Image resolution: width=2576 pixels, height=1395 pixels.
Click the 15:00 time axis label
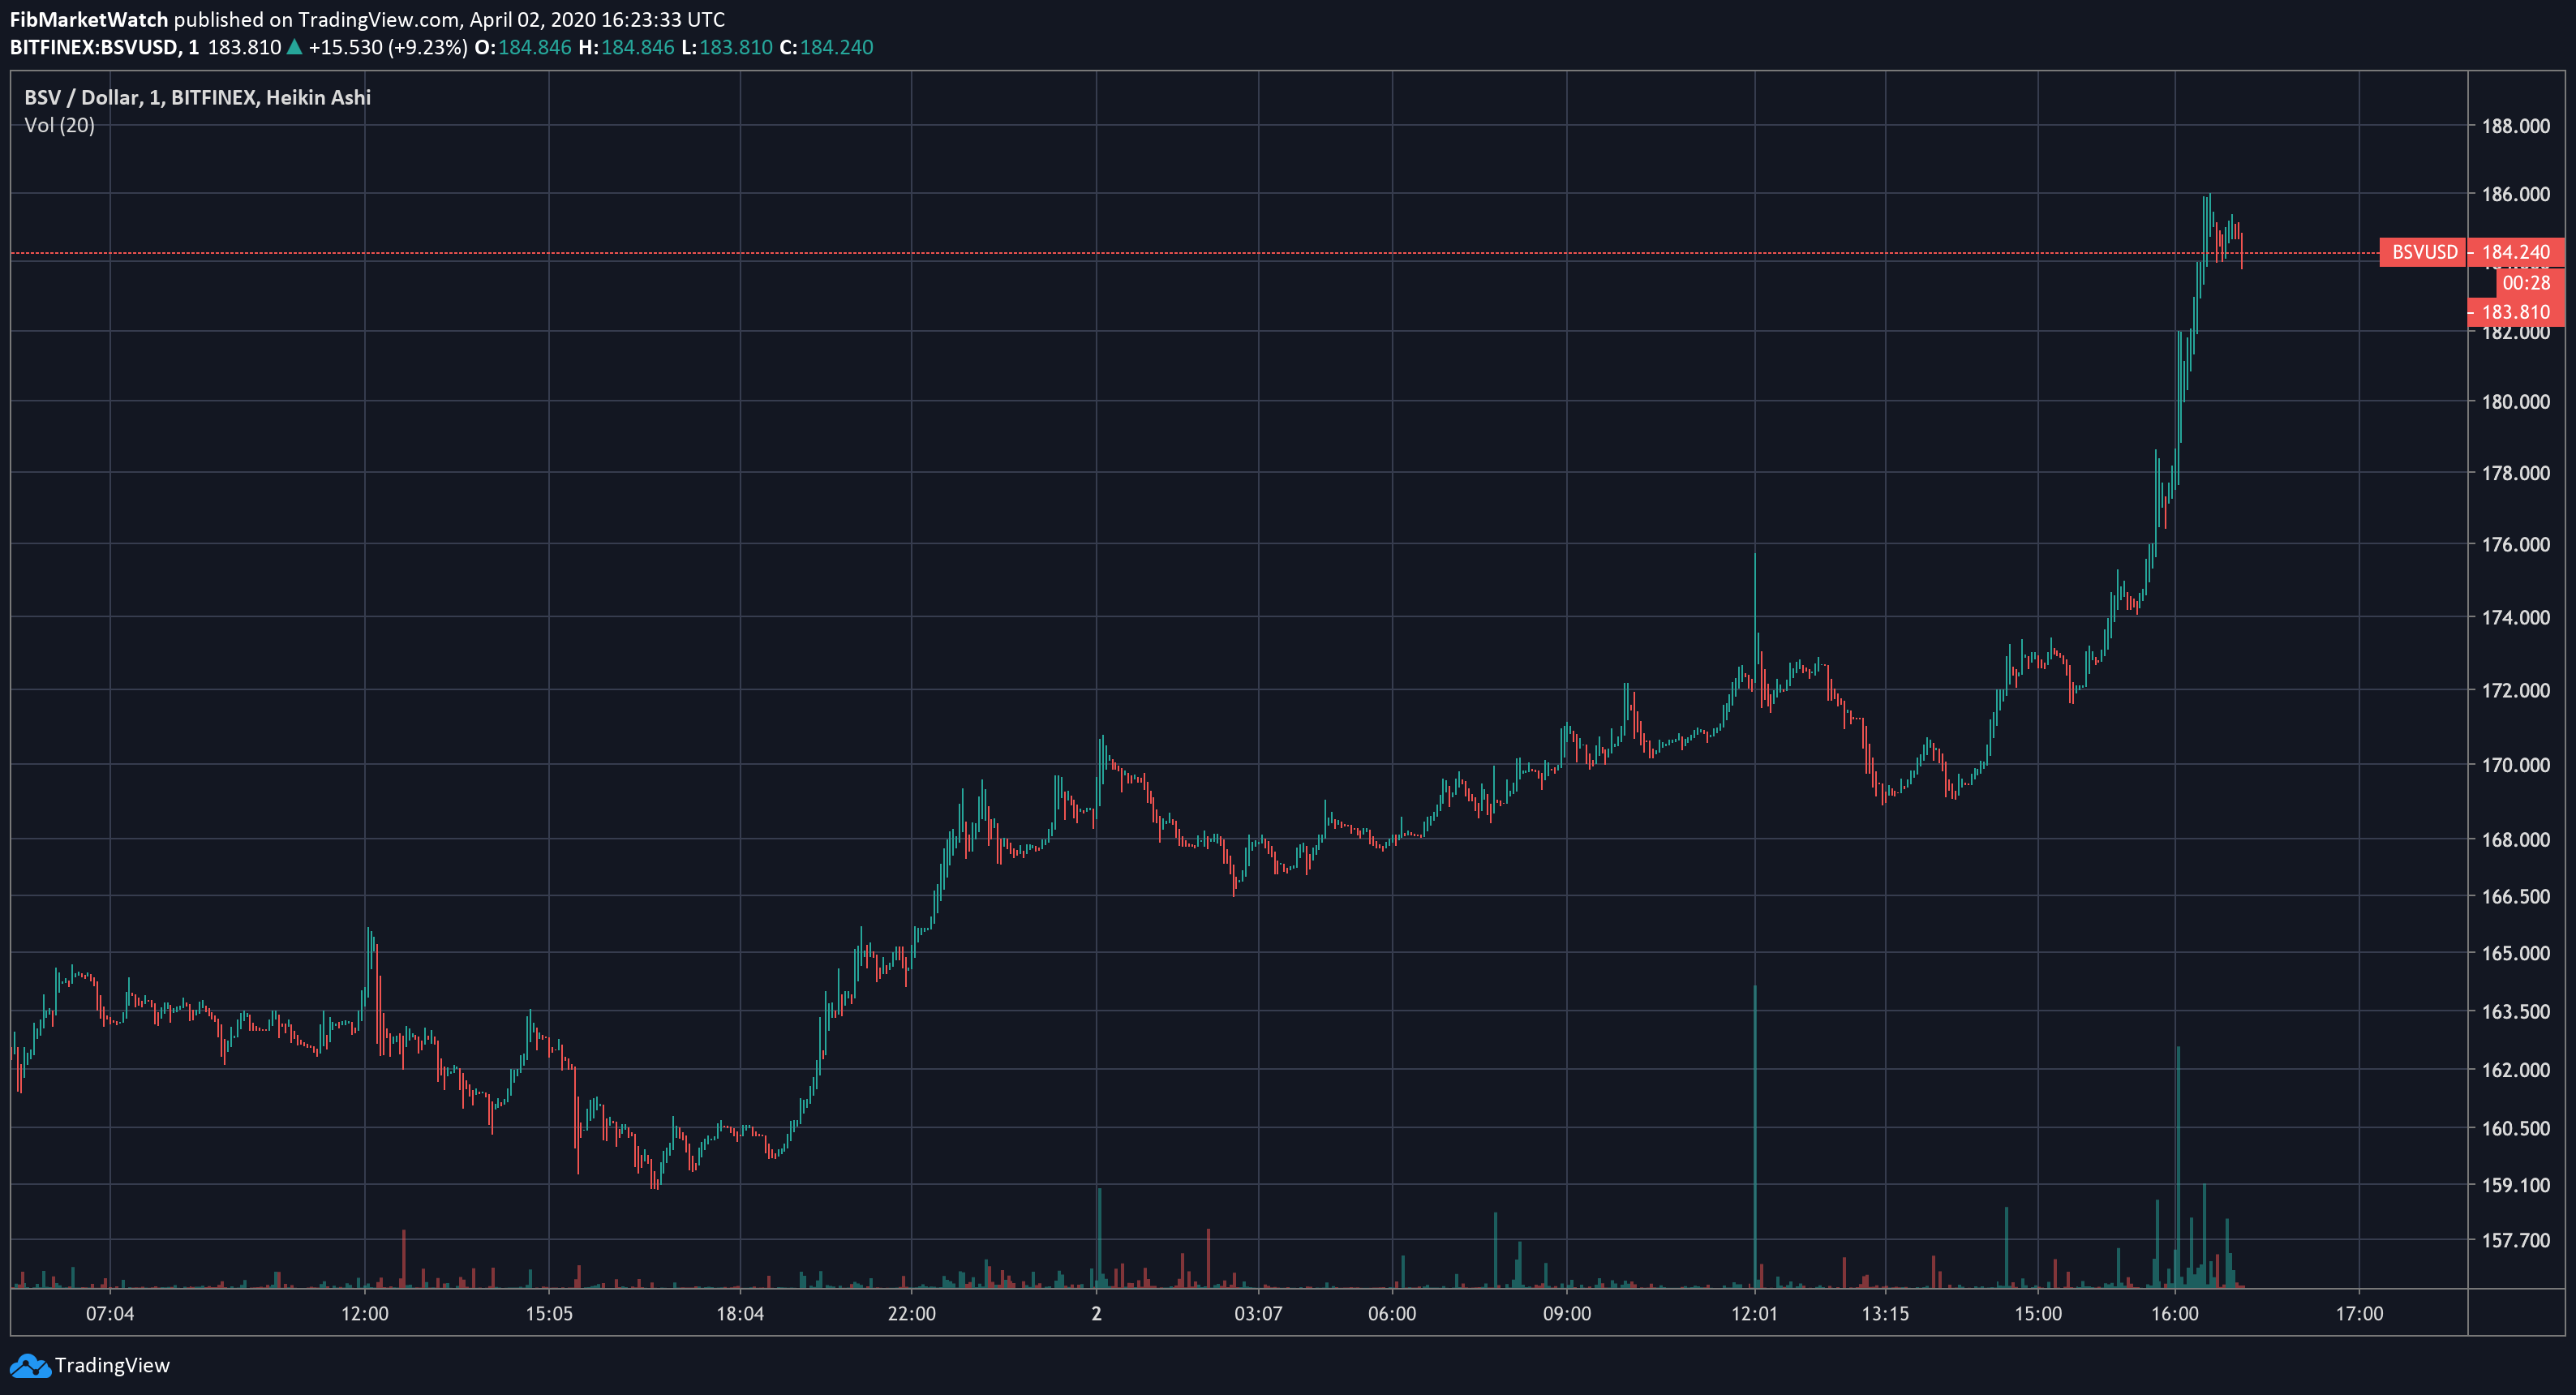click(2038, 1314)
